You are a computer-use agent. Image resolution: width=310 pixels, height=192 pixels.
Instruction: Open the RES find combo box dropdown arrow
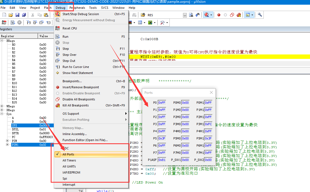[x=185, y=15]
